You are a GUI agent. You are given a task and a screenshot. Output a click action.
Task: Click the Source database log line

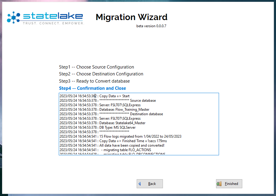(108, 101)
